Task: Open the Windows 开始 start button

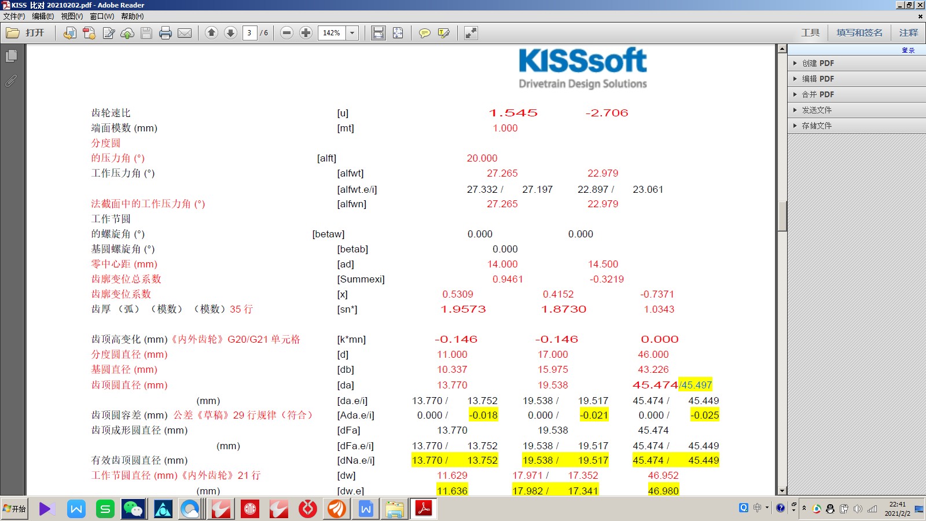Action: pos(14,509)
